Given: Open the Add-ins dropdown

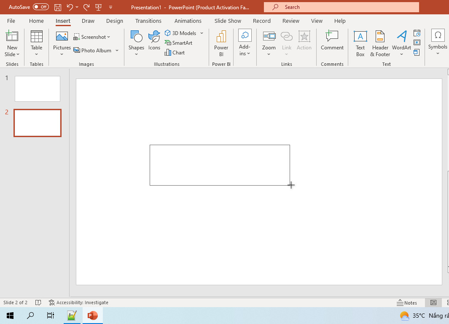Looking at the screenshot, I should click(x=245, y=43).
